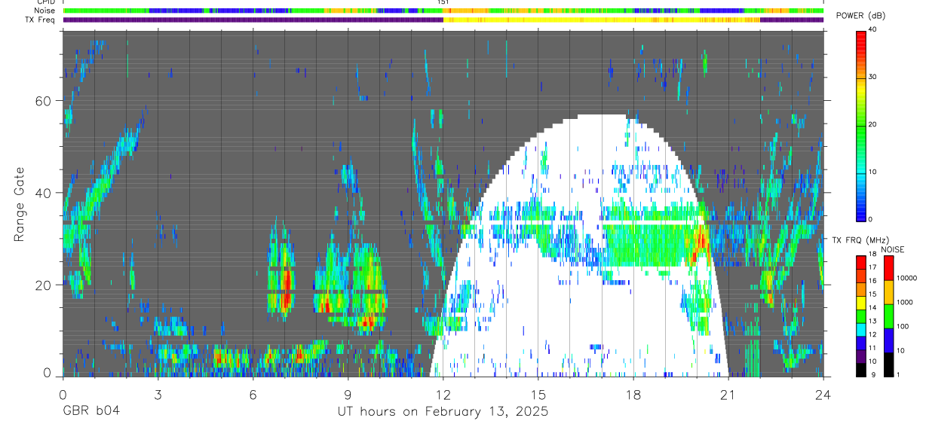Click the TX Freq strip above the plot
926x427 pixels.
point(443,20)
